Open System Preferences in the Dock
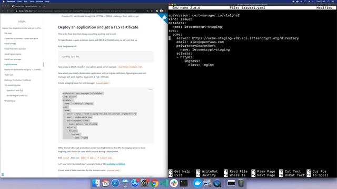Screen dimensions: 337x189 145,183
